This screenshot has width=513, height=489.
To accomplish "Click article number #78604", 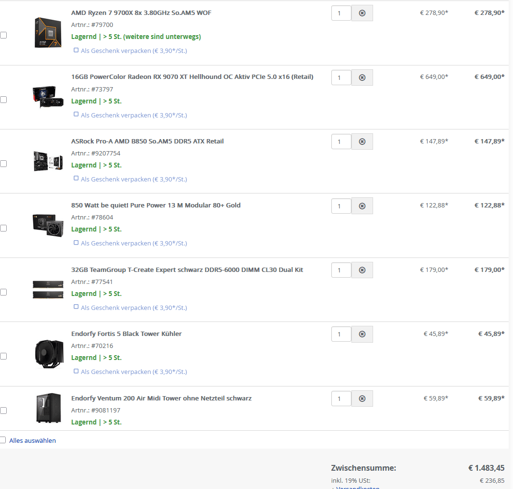I will click(x=102, y=218).
